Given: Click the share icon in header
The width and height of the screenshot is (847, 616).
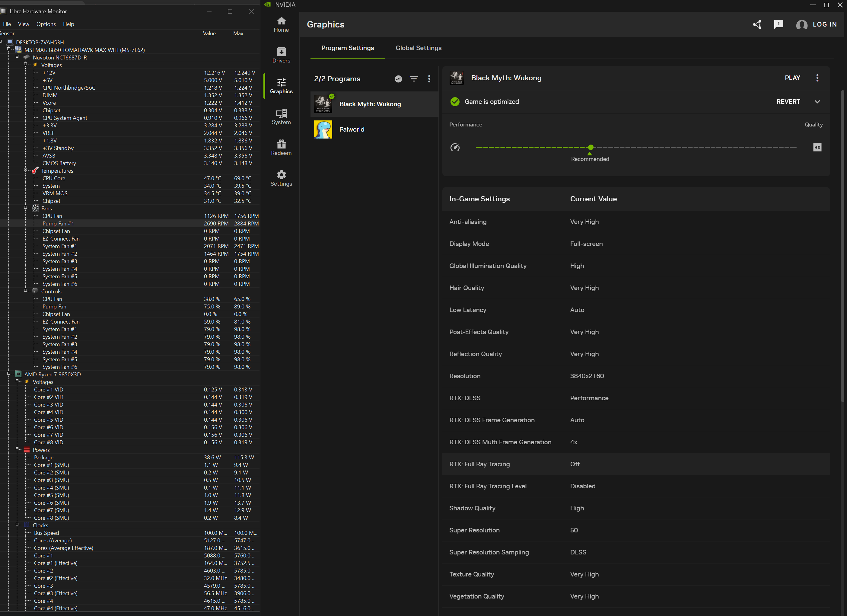Looking at the screenshot, I should click(x=757, y=25).
